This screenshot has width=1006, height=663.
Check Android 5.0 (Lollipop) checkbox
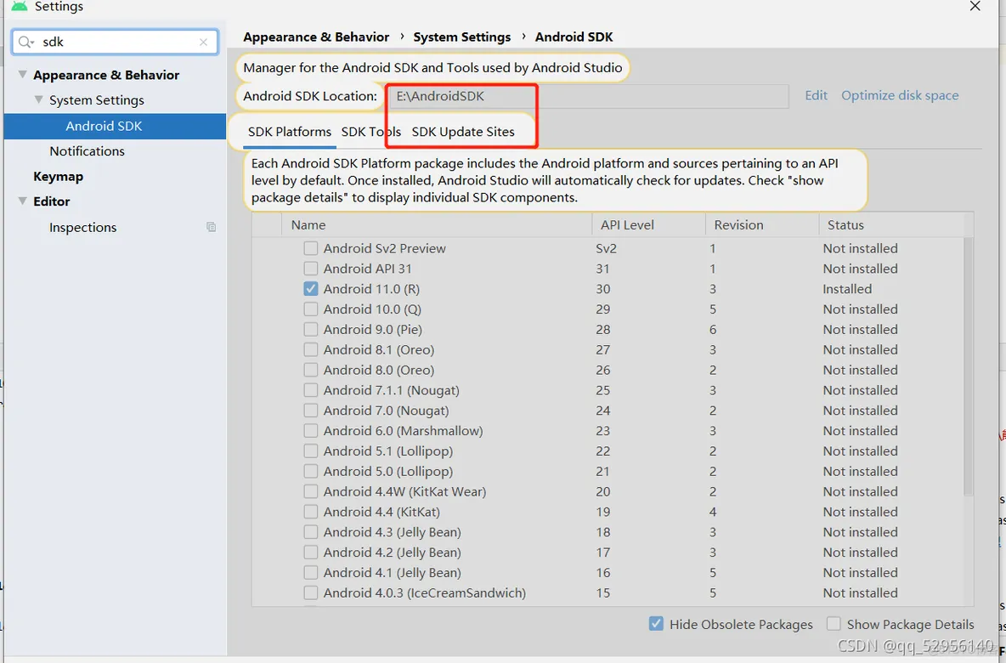click(x=310, y=471)
